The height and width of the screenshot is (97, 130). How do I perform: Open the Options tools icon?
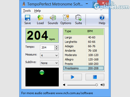[x=66, y=18]
